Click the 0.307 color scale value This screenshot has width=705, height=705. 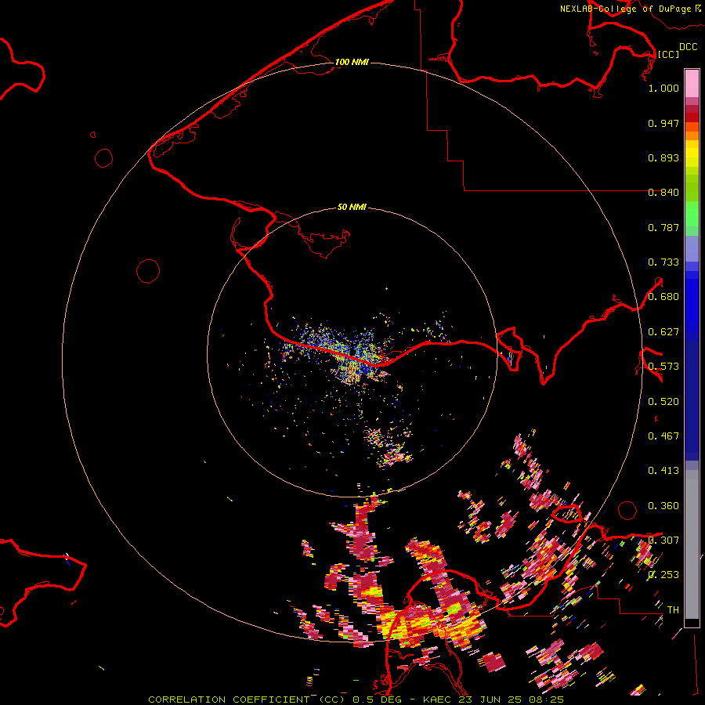click(663, 540)
